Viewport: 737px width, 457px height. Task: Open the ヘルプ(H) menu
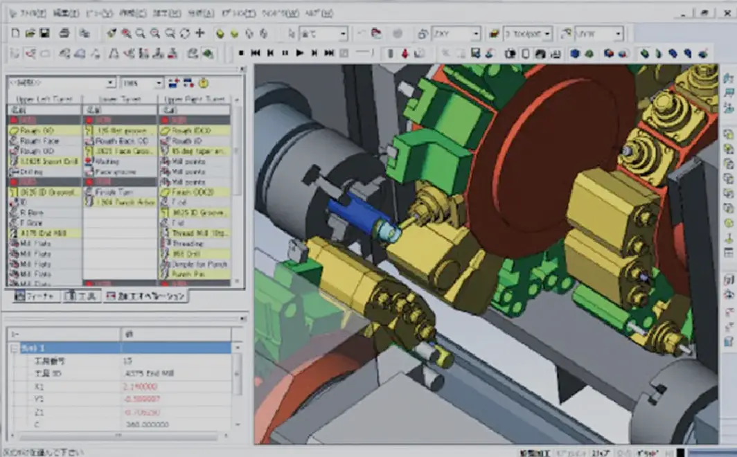(319, 13)
